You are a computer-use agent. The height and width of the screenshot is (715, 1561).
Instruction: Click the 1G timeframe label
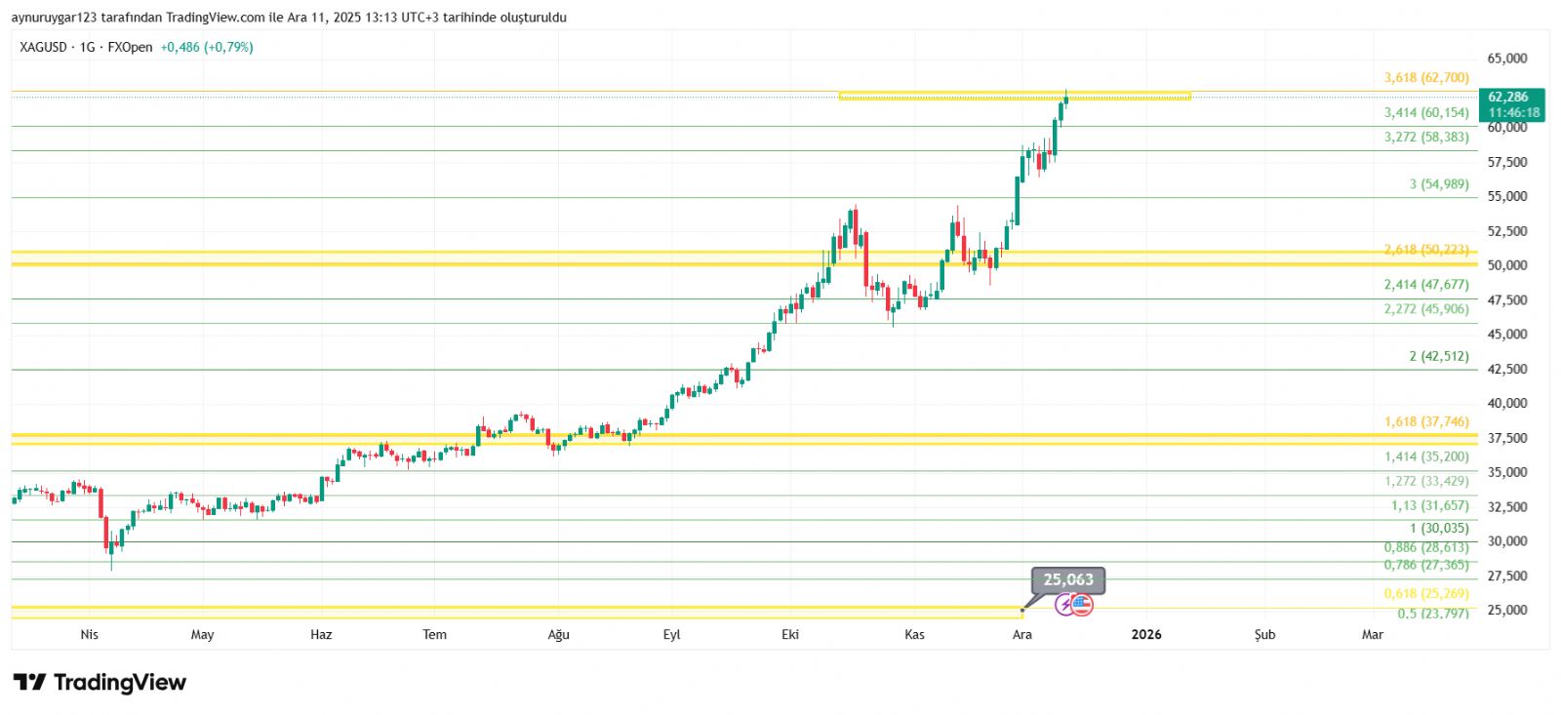[88, 47]
